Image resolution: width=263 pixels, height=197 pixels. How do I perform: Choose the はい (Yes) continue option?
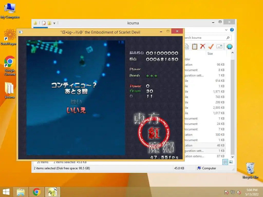(x=76, y=102)
